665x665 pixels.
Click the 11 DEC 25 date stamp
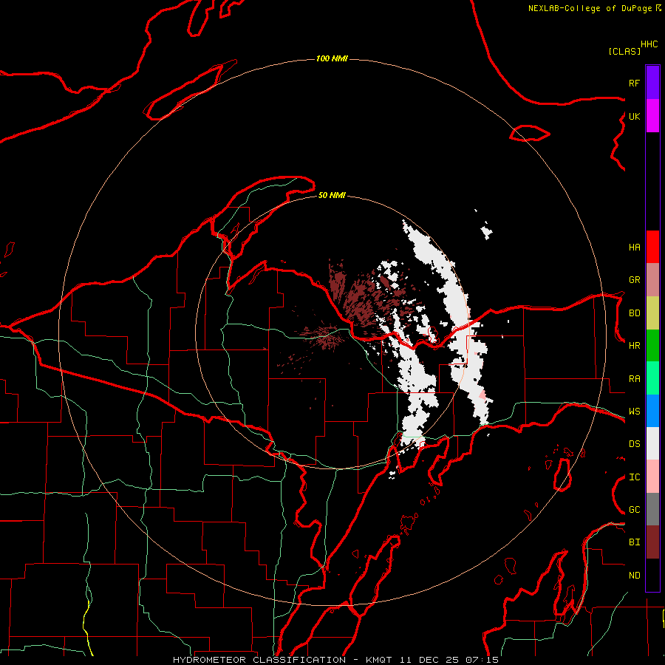point(429,660)
